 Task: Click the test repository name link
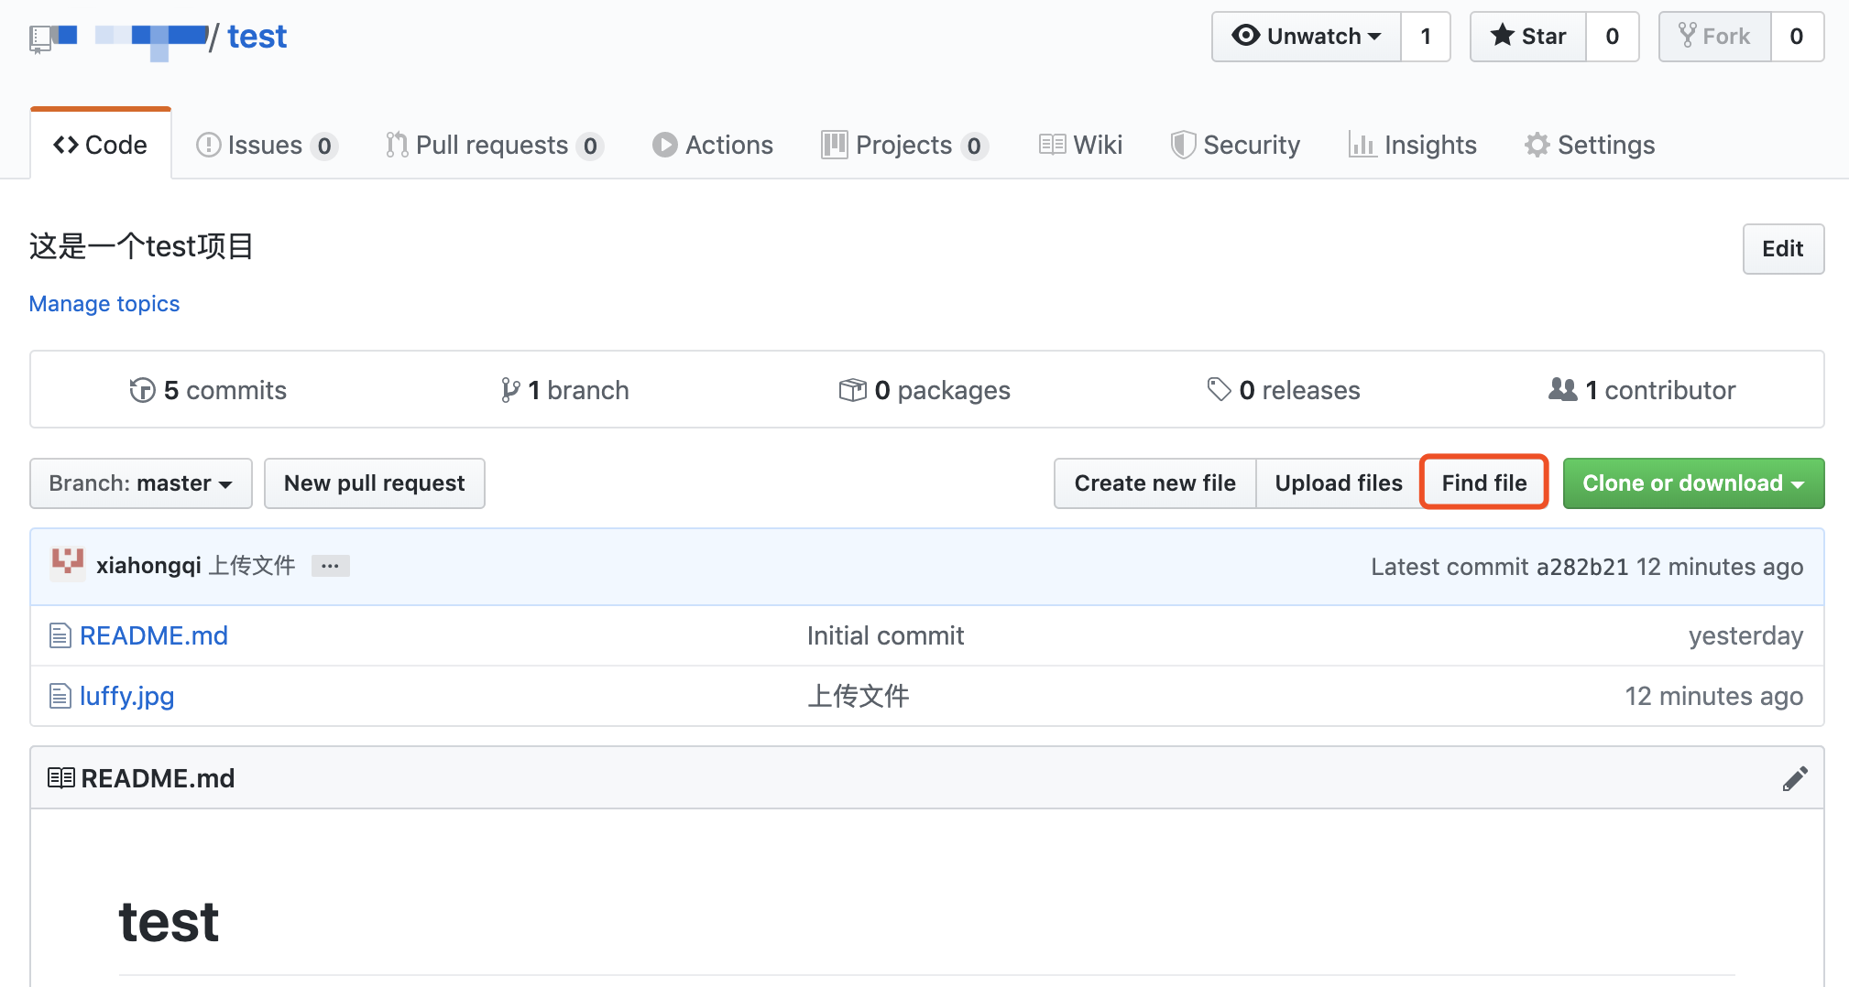point(257,37)
